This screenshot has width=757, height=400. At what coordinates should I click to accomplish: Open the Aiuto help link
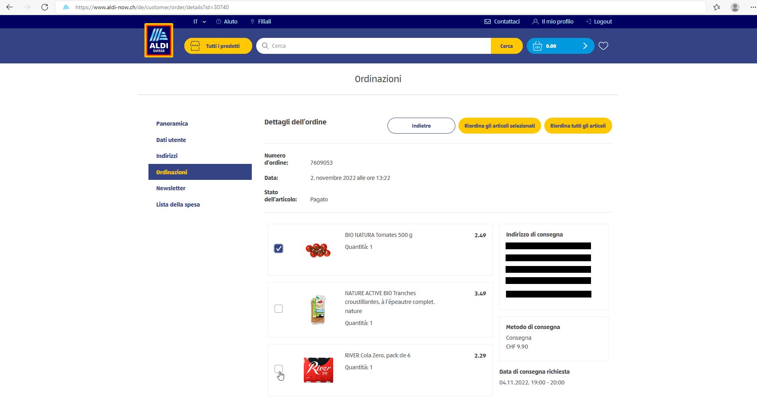227,22
